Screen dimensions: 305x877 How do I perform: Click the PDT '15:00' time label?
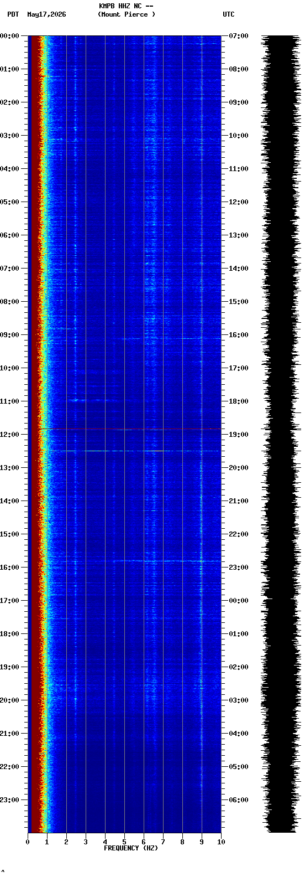click(10, 534)
